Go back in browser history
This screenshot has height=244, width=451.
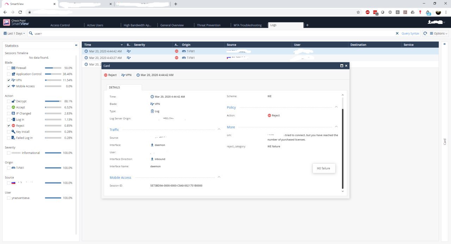tap(5, 12)
